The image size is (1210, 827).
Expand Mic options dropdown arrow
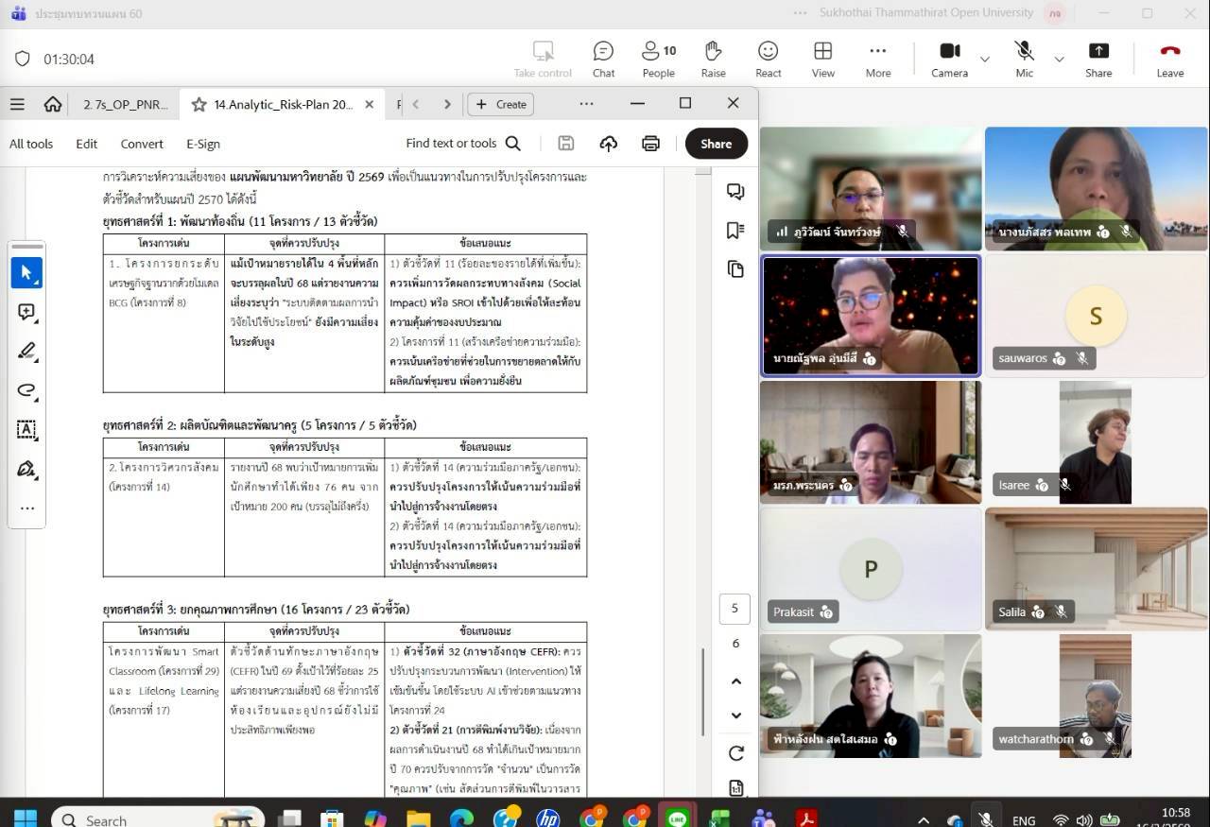tap(1059, 60)
